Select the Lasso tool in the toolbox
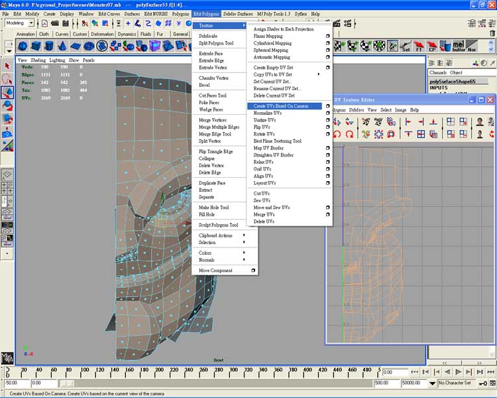 point(7,79)
